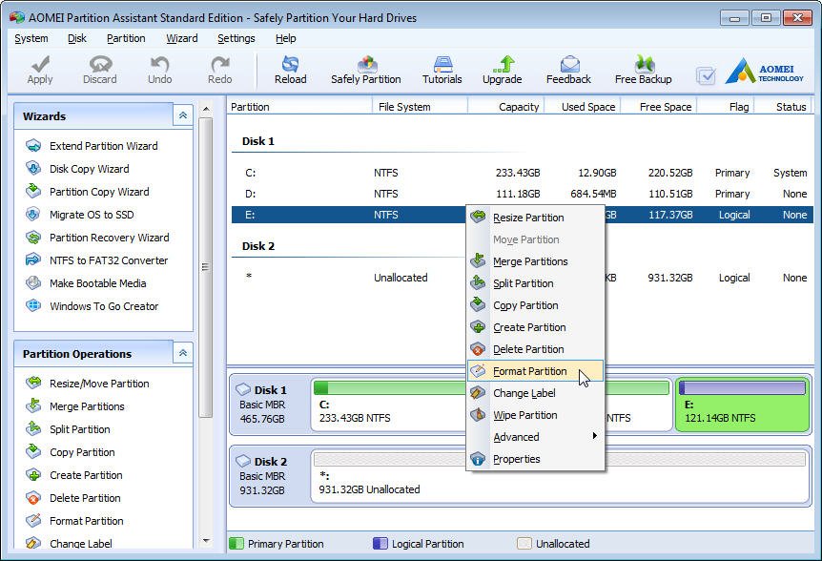Click sidebar Delete Partition icon
822x561 pixels.
tap(33, 498)
